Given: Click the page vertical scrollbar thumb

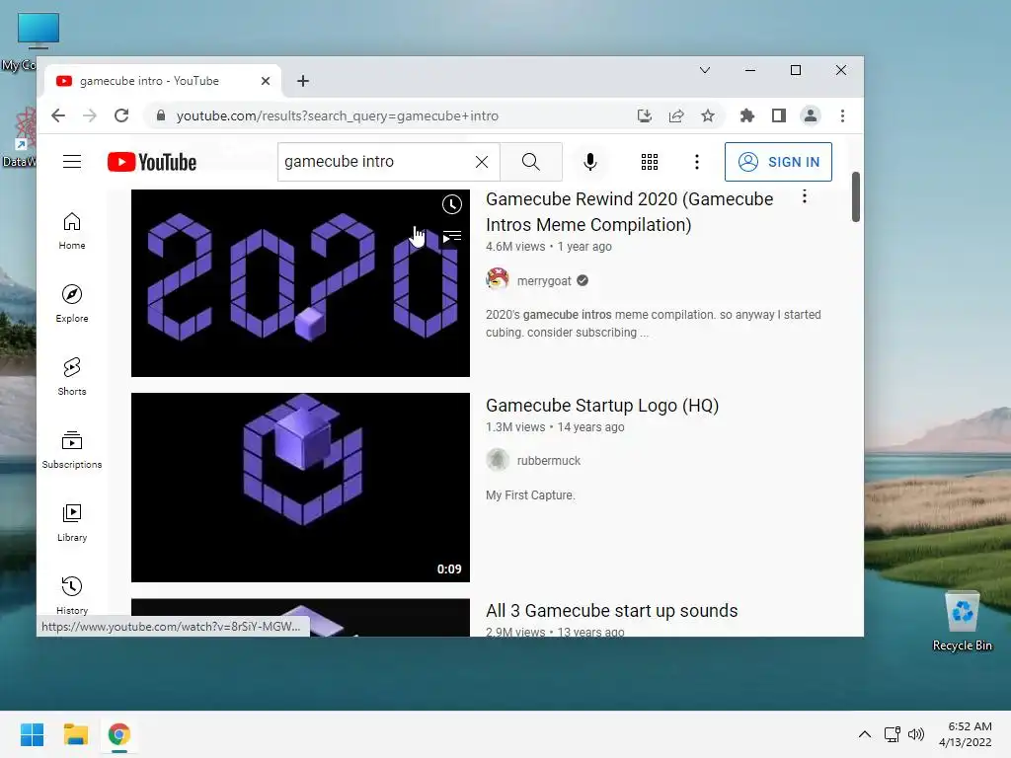Looking at the screenshot, I should click(x=856, y=196).
